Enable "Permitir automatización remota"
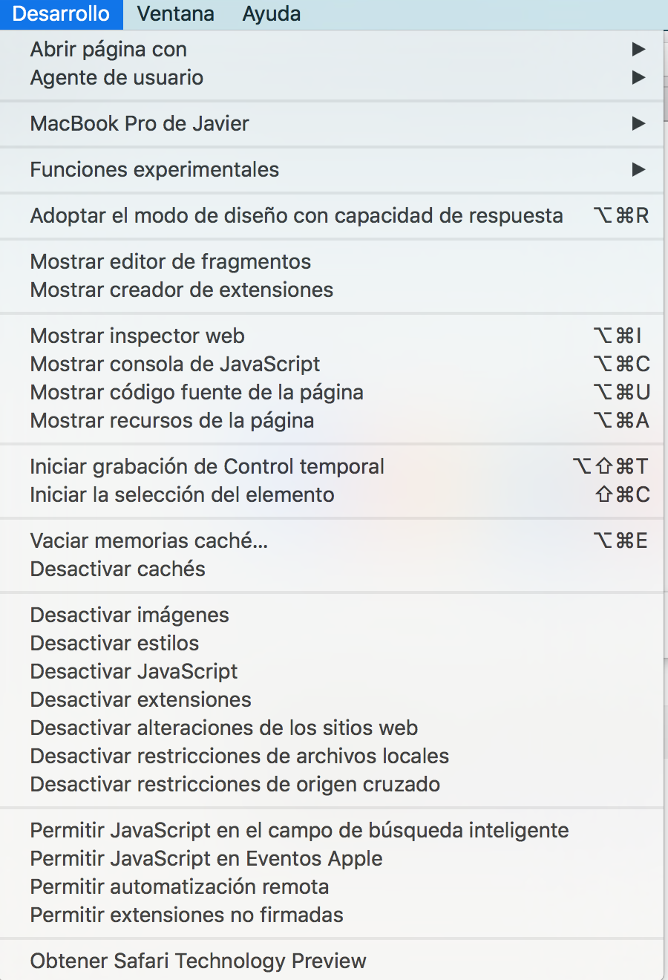 point(180,886)
